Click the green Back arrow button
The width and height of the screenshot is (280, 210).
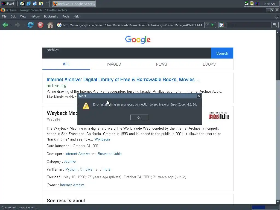5,25
